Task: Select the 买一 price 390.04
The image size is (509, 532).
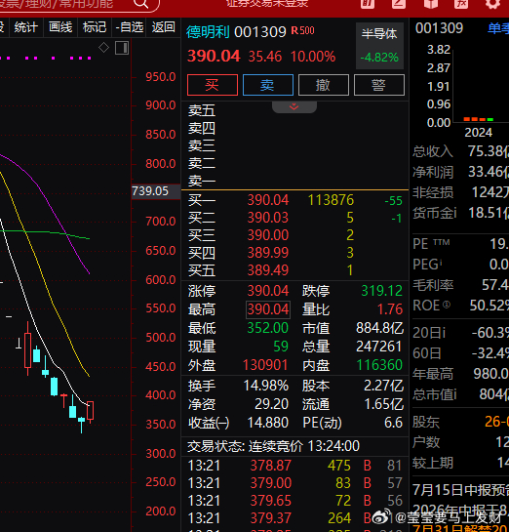Action: coord(268,200)
